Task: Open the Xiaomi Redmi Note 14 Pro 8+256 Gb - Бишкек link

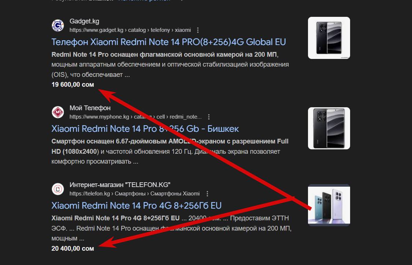Action: click(x=145, y=129)
